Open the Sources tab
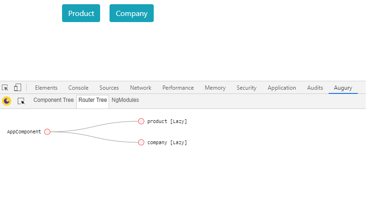 109,88
